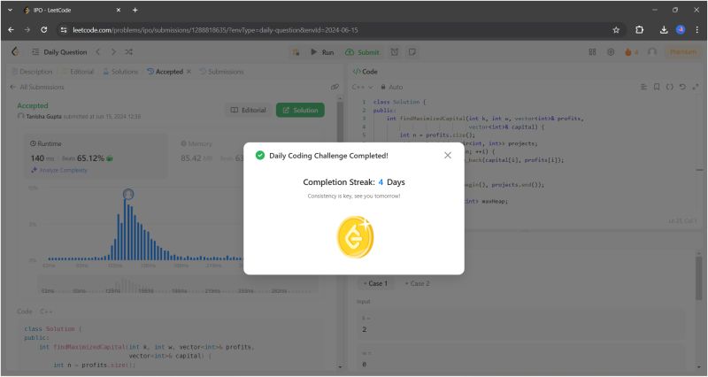Click the debugger icon beside Run
The height and width of the screenshot is (377, 708).
point(296,52)
